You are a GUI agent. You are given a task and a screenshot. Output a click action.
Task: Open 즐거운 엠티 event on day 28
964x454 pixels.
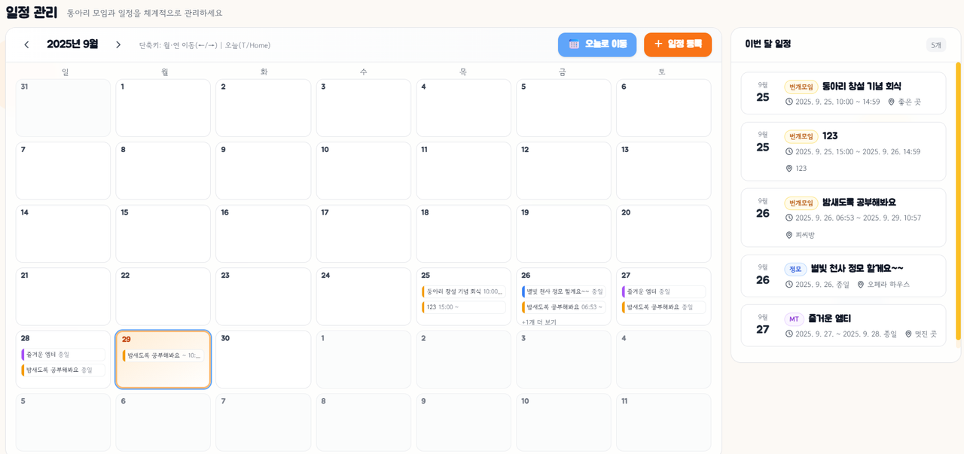click(63, 355)
